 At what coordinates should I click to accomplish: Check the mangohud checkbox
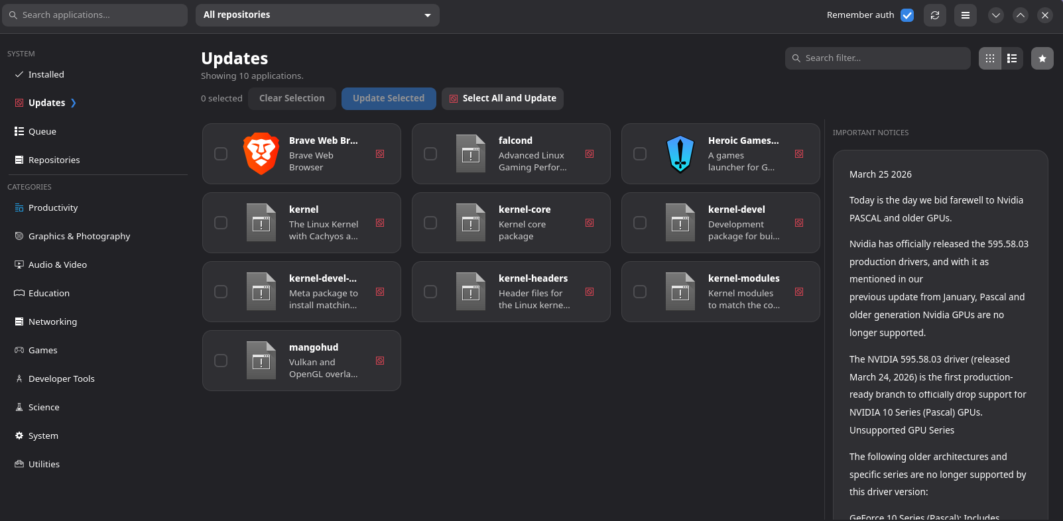tap(221, 361)
